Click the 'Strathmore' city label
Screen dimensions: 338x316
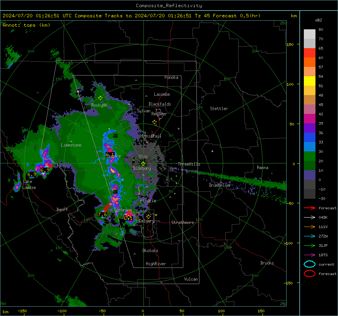183,222
